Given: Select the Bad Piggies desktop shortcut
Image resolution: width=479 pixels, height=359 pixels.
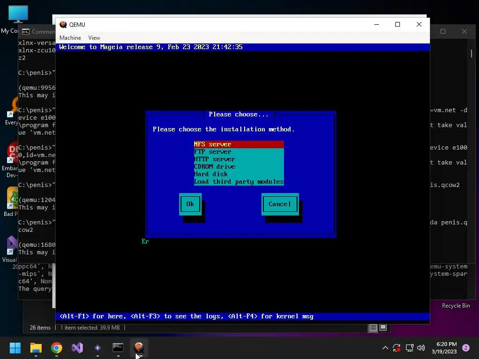Looking at the screenshot, I should coord(12,201).
